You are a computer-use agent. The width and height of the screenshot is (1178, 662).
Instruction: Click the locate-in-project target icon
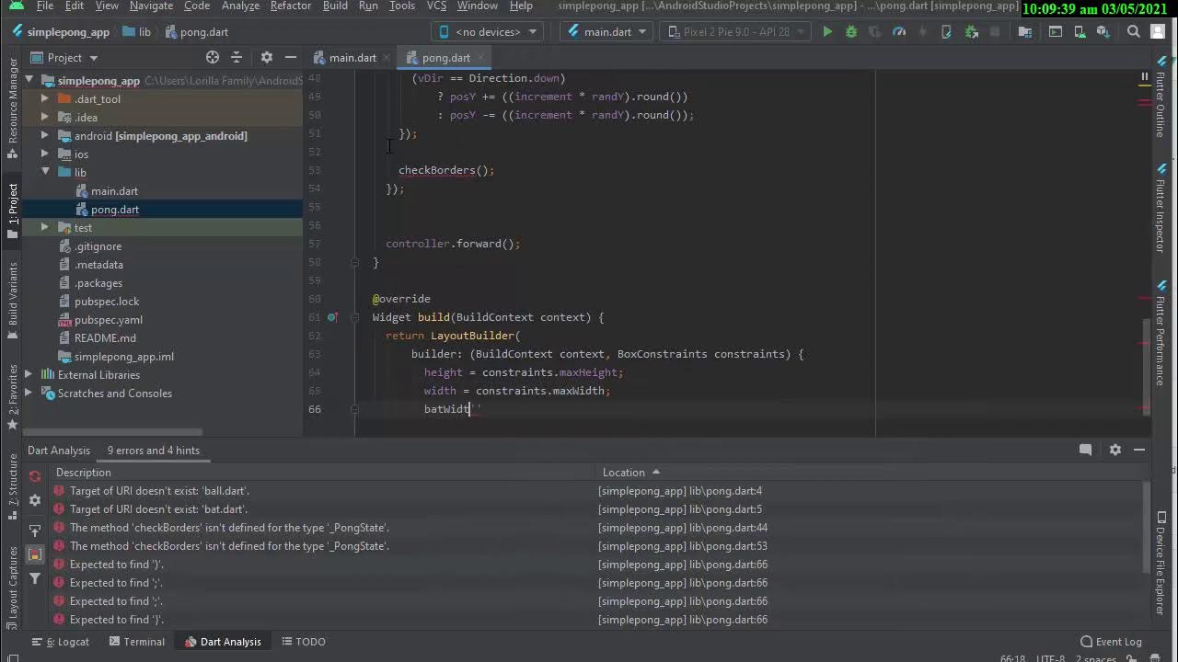click(x=213, y=57)
